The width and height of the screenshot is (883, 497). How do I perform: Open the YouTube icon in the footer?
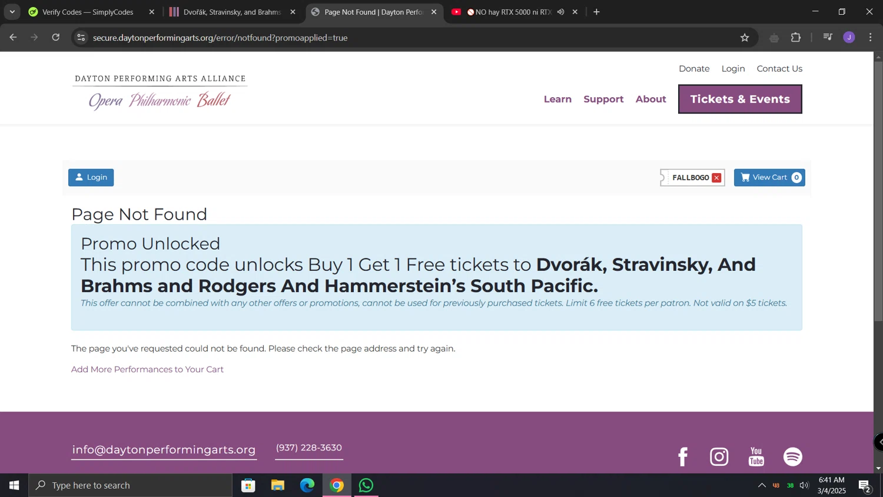click(x=756, y=457)
